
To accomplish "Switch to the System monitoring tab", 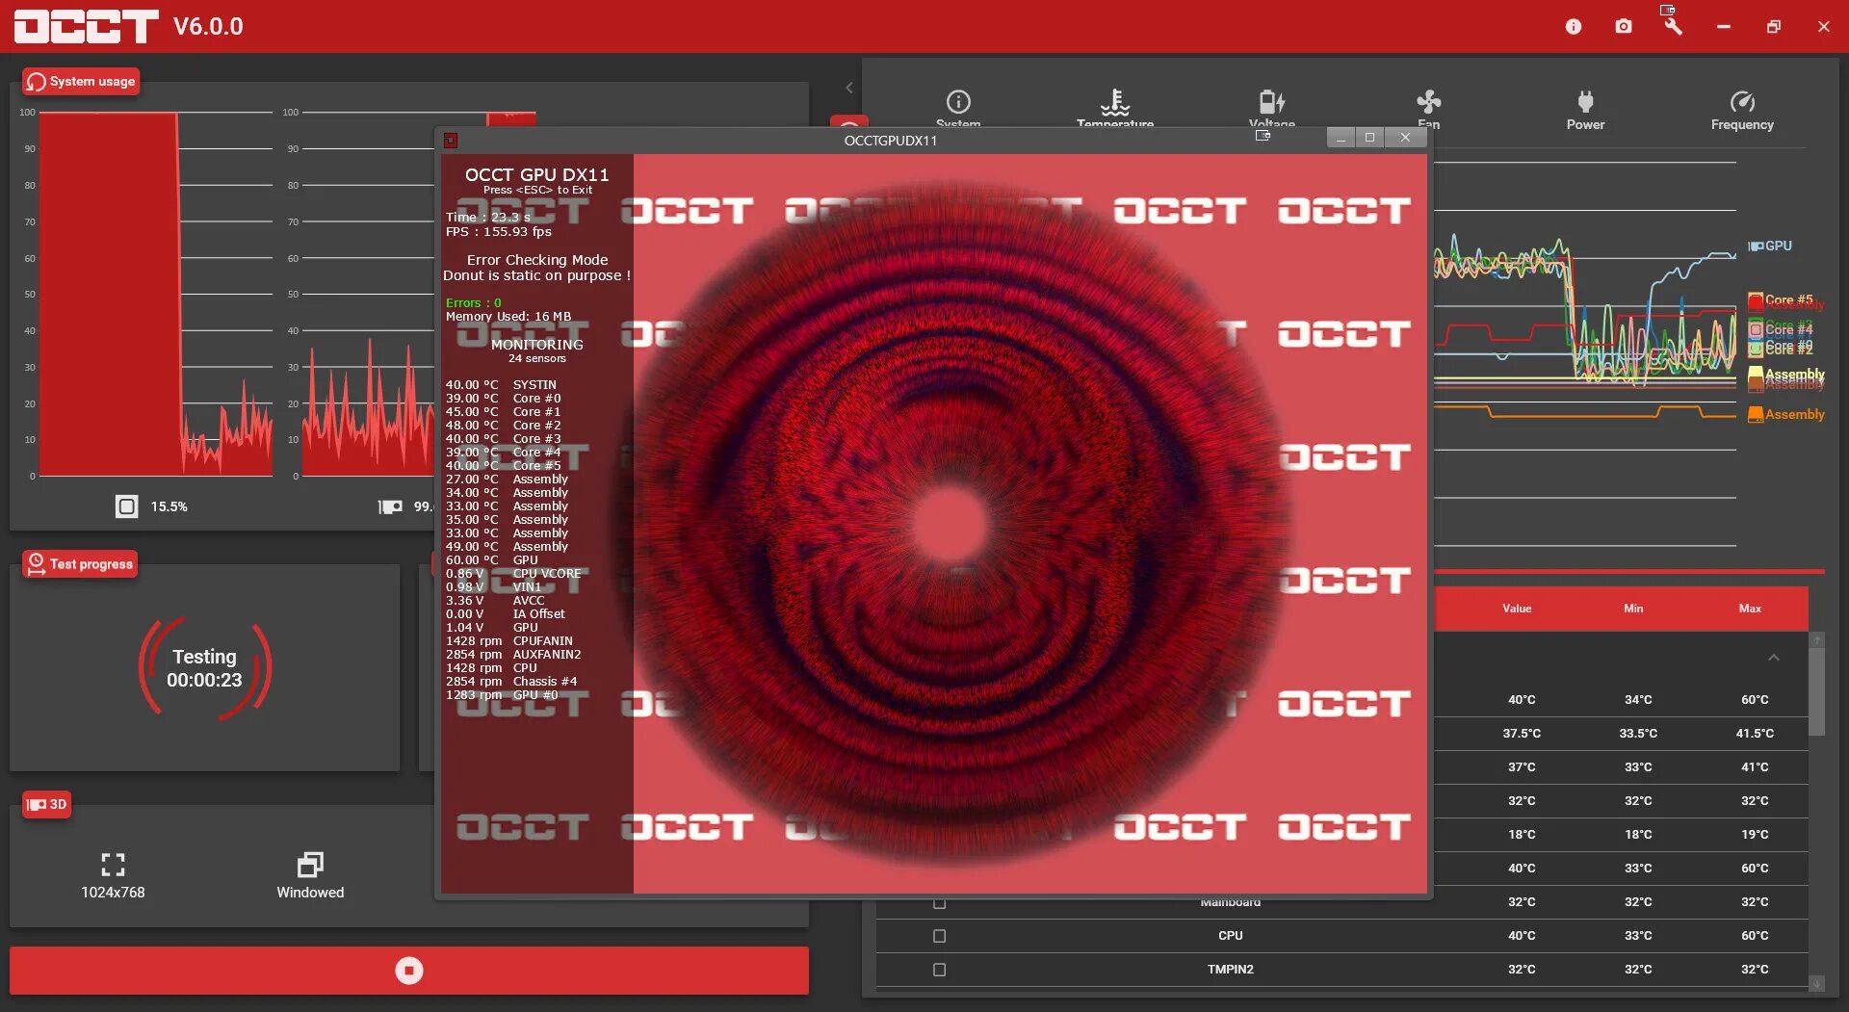I will pyautogui.click(x=958, y=109).
